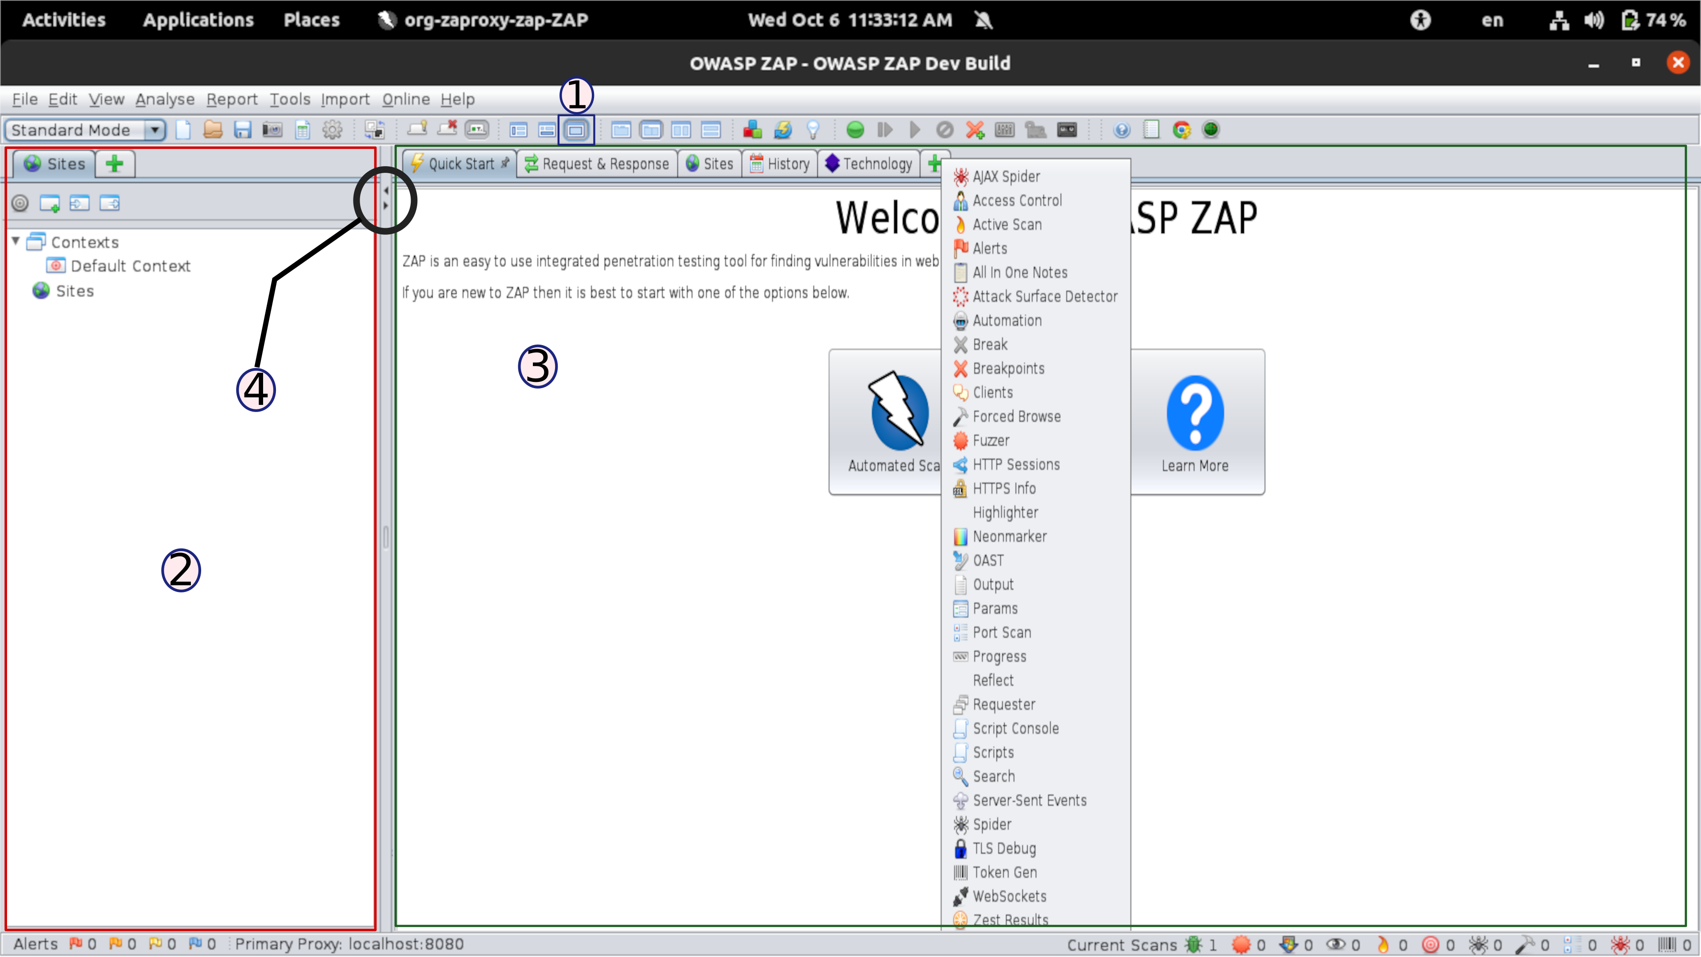Collapse the Sites panel with the arrow
This screenshot has height=957, width=1701.
[386, 190]
